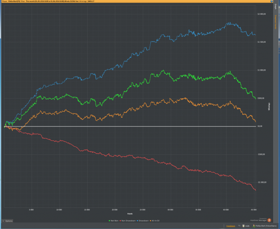This screenshot has width=280, height=229.
Task: Click the 45 000 hands axis label
Action: tap(254, 210)
